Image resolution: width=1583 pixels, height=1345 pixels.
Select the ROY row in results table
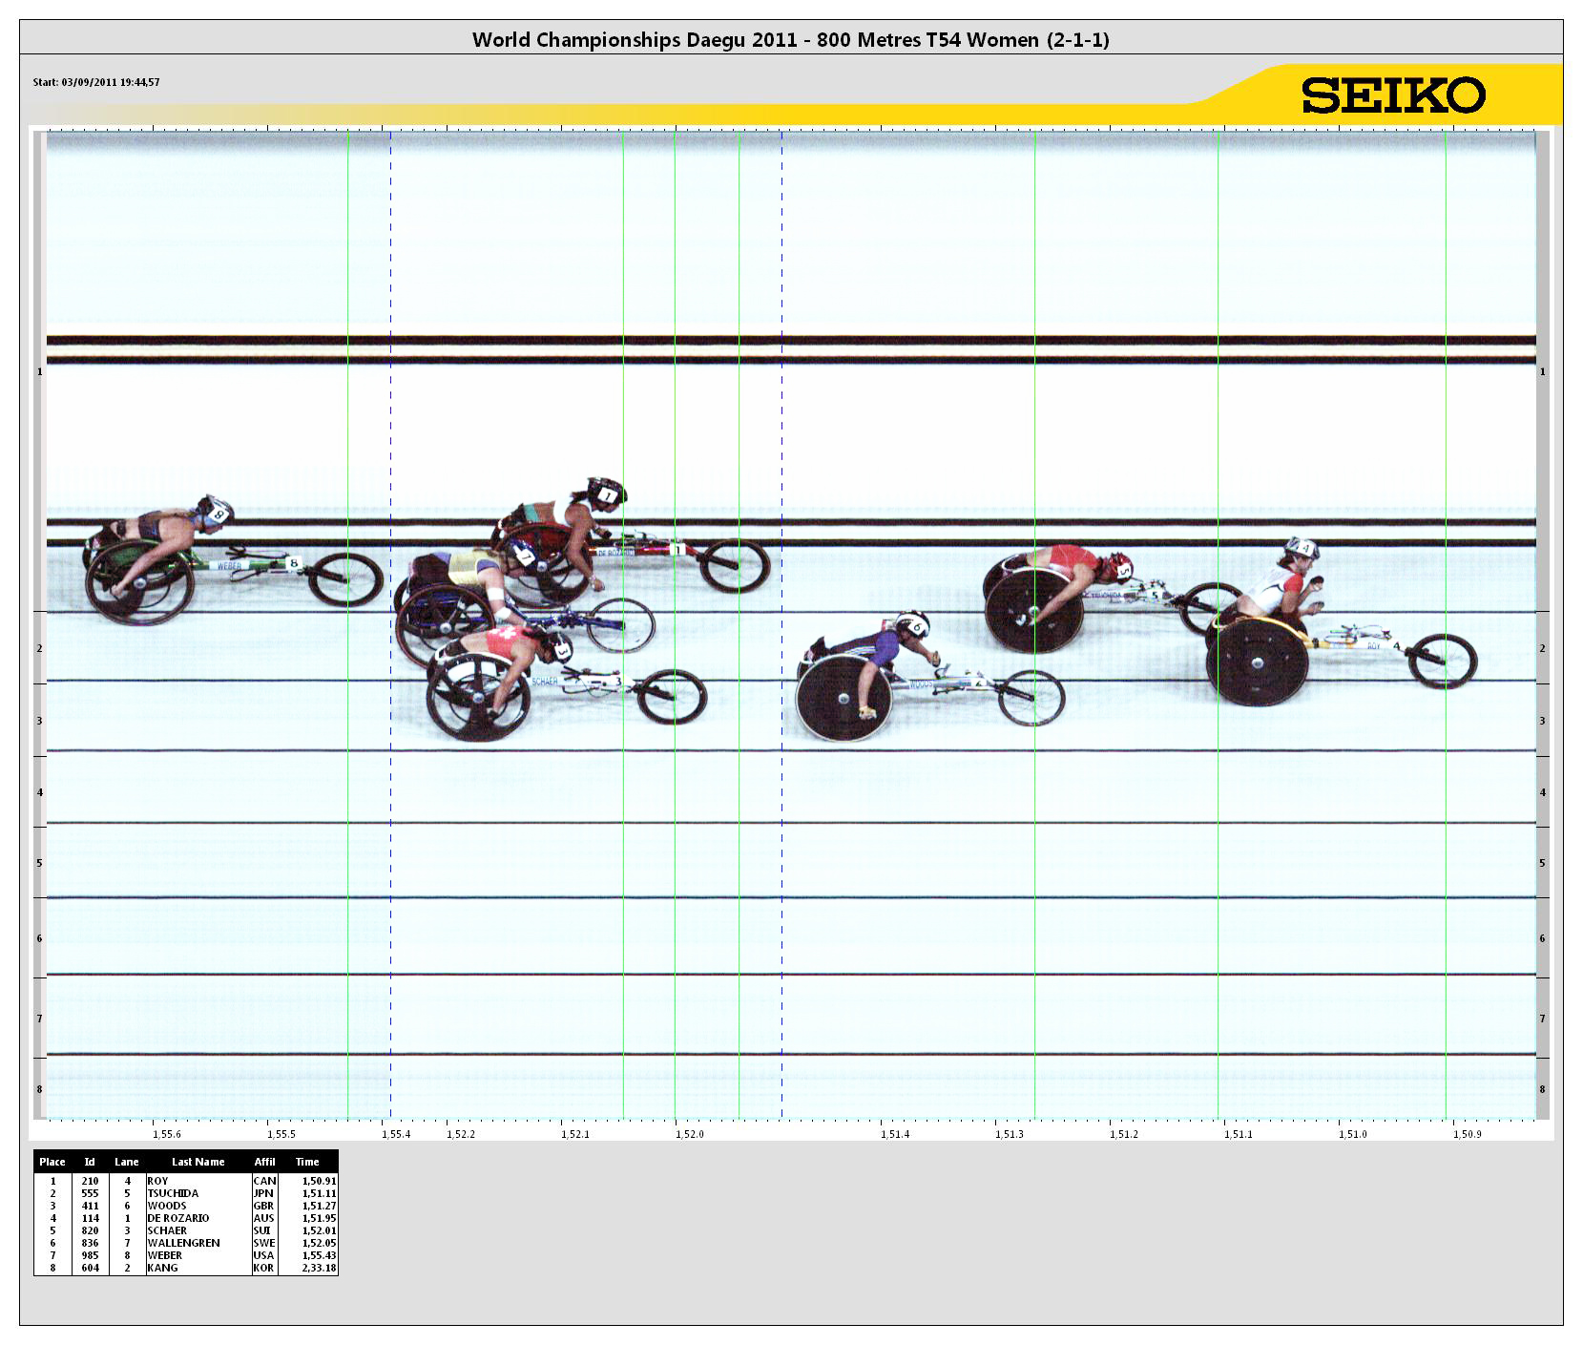click(186, 1181)
